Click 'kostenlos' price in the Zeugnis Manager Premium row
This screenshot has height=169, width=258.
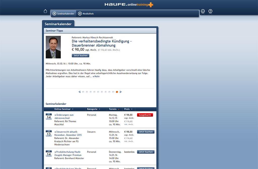[x=129, y=152]
